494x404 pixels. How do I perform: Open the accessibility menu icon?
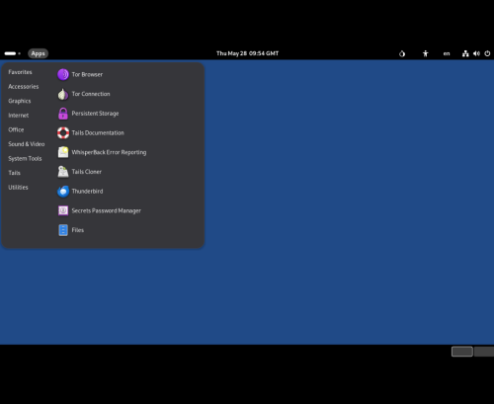(426, 53)
